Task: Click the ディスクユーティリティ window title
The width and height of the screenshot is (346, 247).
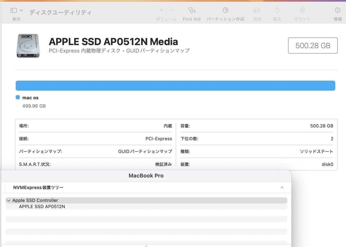Action: pos(60,12)
